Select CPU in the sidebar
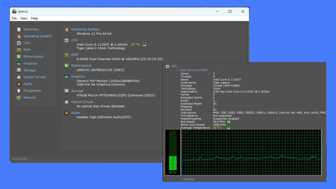The width and height of the screenshot is (336, 189). click(x=27, y=43)
